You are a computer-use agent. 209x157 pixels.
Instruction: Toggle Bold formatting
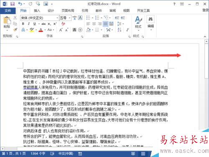(23, 24)
